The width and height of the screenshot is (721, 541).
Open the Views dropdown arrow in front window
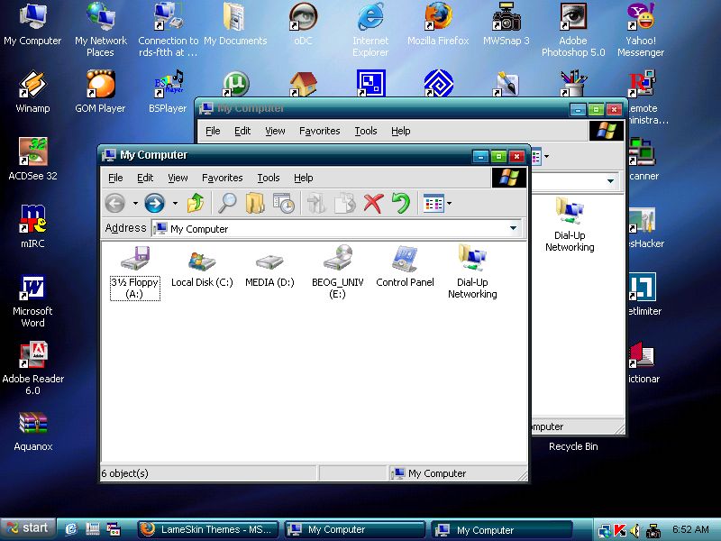coord(449,203)
